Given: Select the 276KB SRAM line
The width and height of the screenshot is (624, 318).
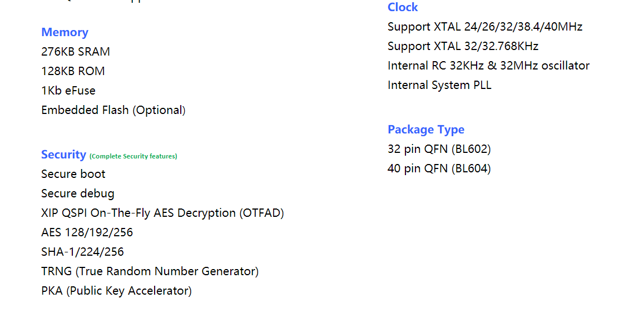Looking at the screenshot, I should 76,52.
